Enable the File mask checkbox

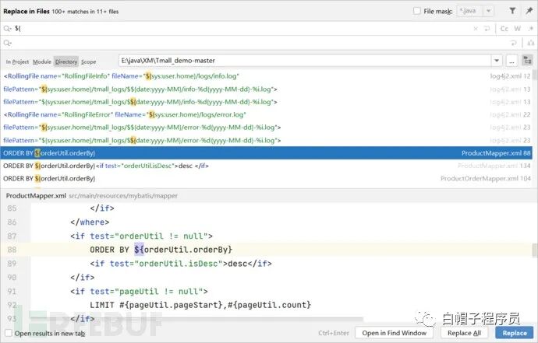tap(417, 11)
